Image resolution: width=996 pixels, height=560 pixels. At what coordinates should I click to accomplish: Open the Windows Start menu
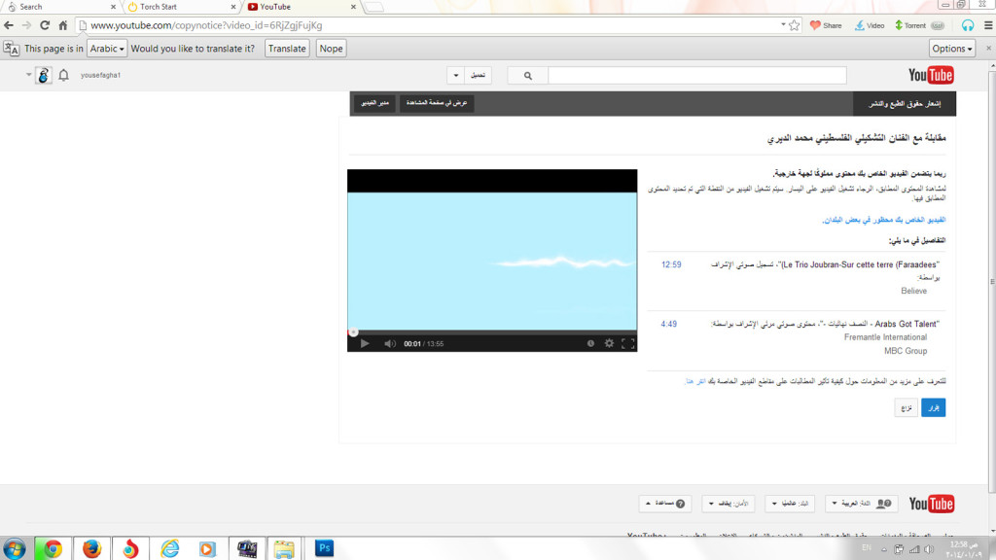point(14,548)
